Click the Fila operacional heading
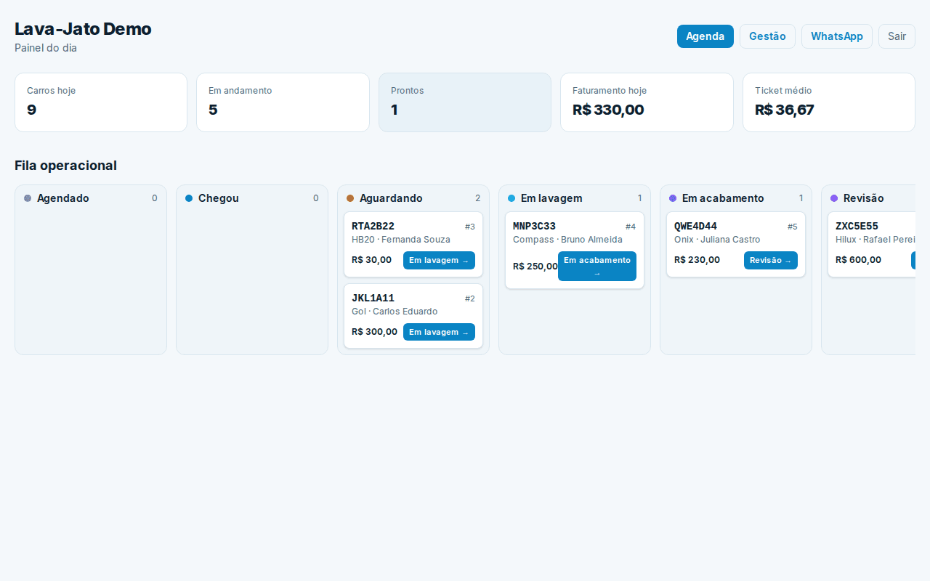The image size is (930, 581). click(65, 166)
